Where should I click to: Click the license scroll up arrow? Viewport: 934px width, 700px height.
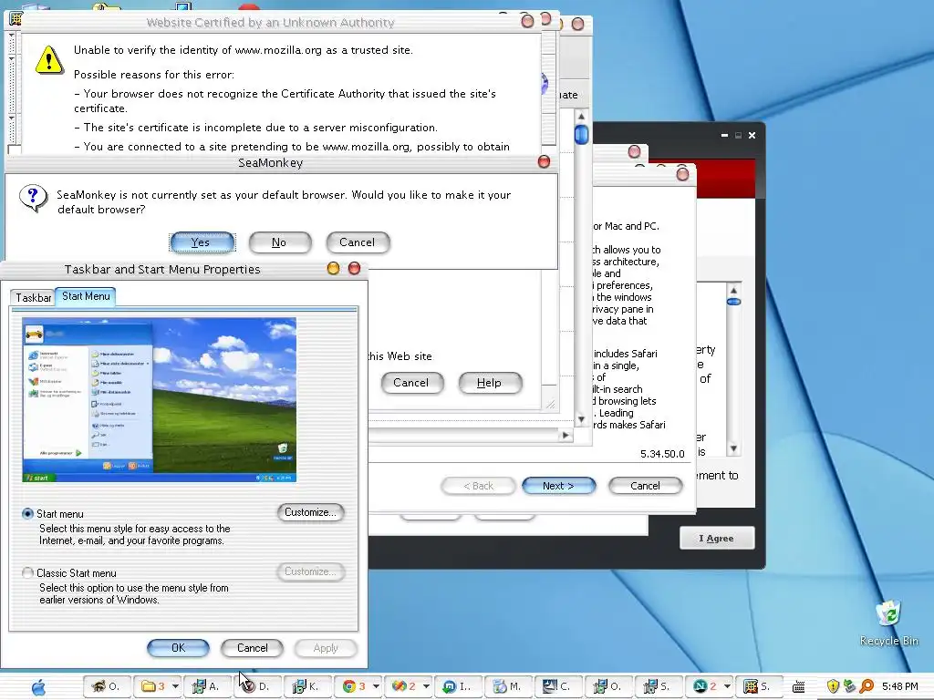(734, 291)
